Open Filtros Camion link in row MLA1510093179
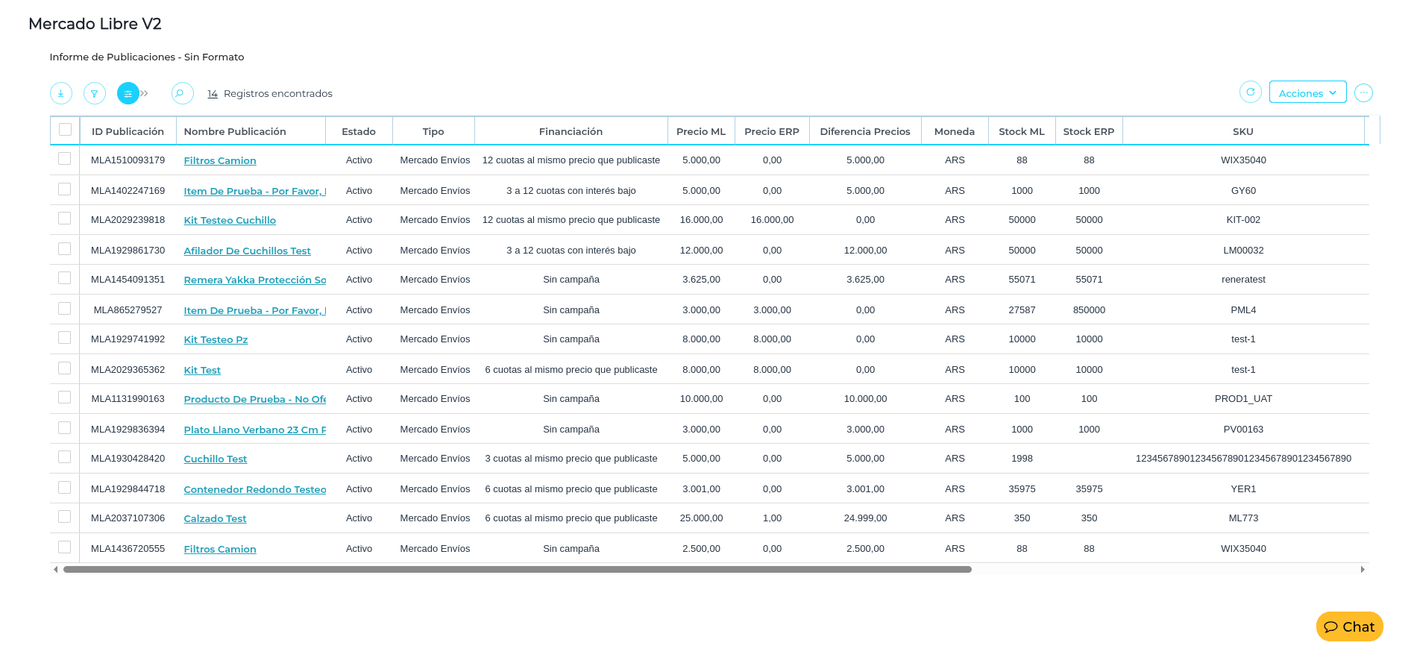This screenshot has height=663, width=1414. (x=220, y=160)
